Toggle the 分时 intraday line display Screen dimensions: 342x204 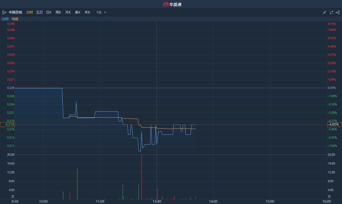pos(5,19)
